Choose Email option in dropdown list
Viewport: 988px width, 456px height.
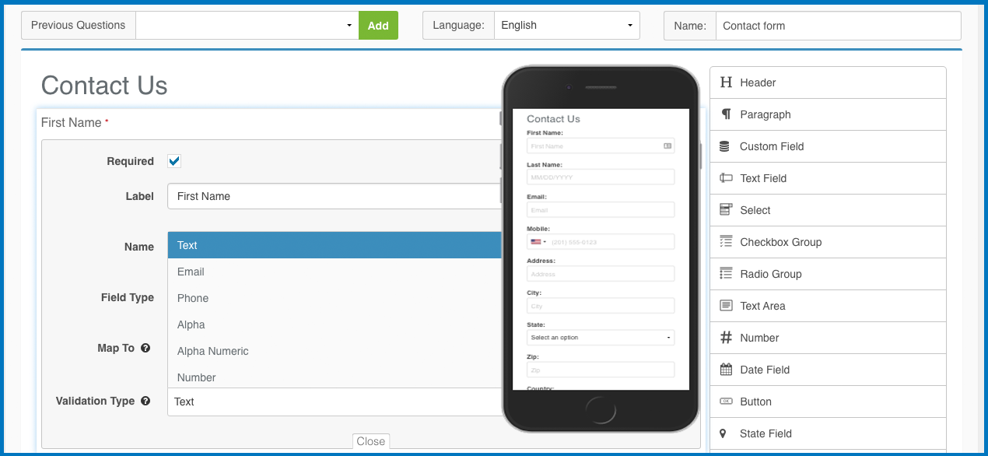pyautogui.click(x=335, y=272)
